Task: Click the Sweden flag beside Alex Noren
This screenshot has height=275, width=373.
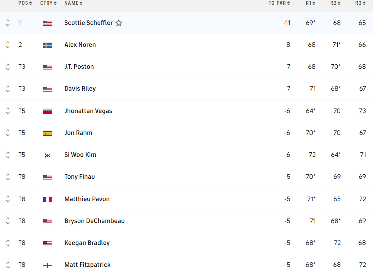Action: coord(47,45)
